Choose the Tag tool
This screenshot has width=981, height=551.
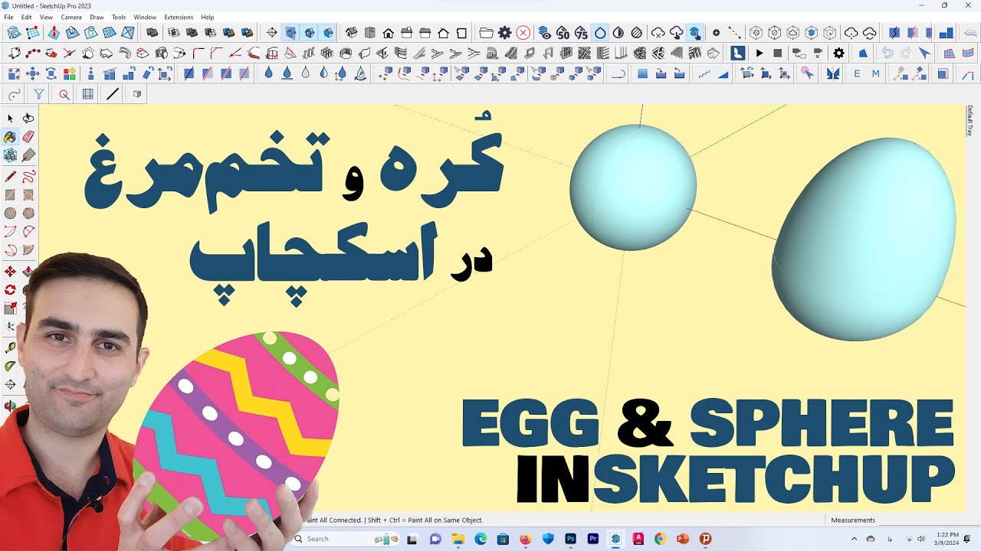coord(28,155)
